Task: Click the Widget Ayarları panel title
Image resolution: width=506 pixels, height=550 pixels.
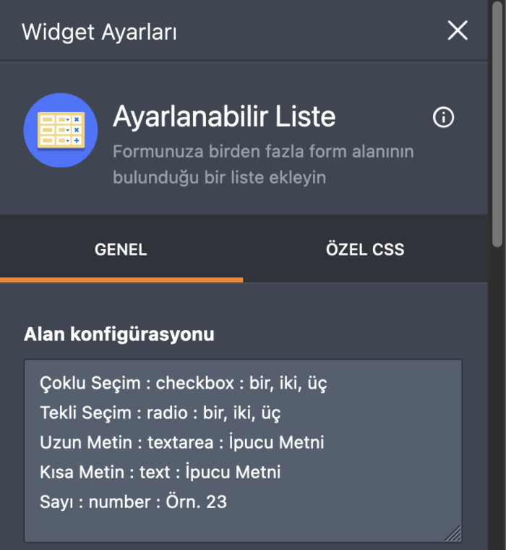Action: [x=99, y=32]
